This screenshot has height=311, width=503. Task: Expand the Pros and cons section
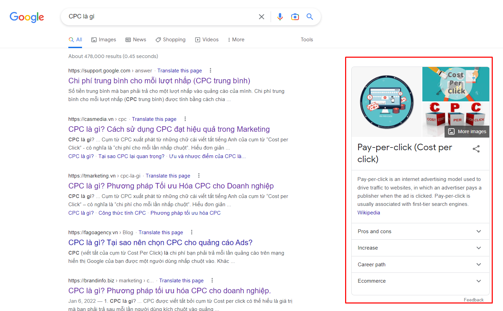[420, 231]
